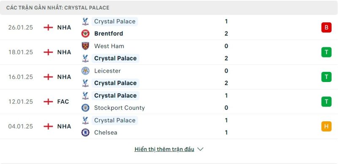Viewport: 338px width, 164px height.
Task: Open the 26.01.25 match row date
Action: (x=21, y=27)
